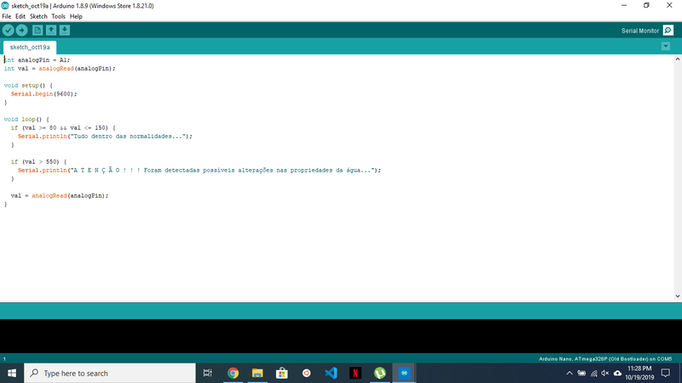Save the sketch using the down-arrow icon
This screenshot has height=383, width=682.
tap(65, 31)
